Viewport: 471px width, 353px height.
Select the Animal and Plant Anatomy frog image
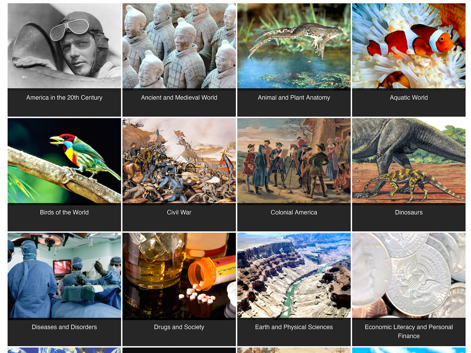coord(294,46)
